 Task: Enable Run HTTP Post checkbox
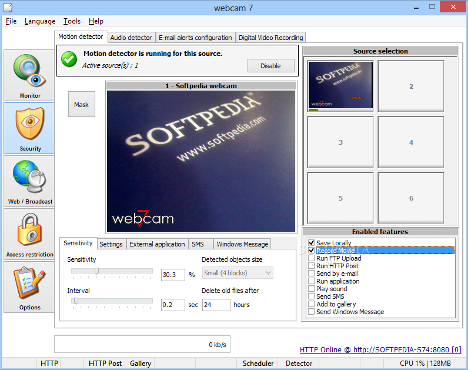coord(311,266)
